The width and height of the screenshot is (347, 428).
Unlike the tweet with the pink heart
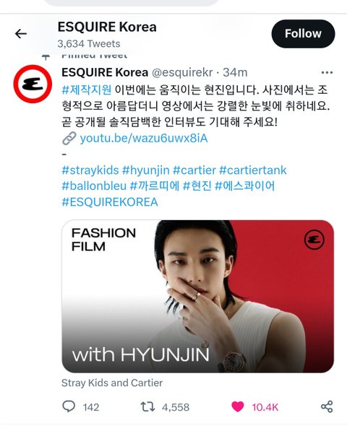coord(238,407)
